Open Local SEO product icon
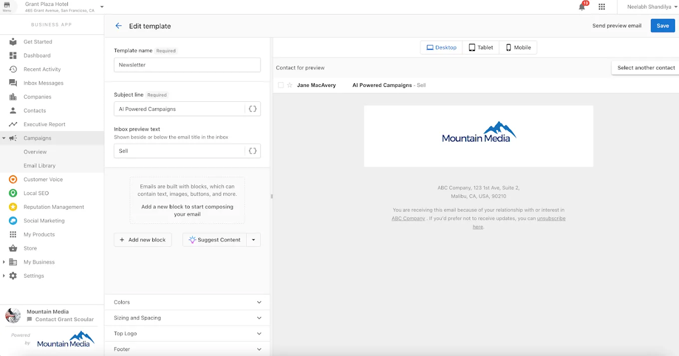Image resolution: width=679 pixels, height=356 pixels. (13, 193)
